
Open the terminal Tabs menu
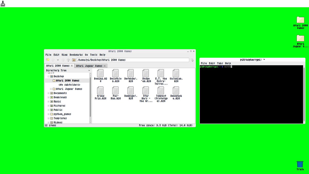(x=220, y=63)
